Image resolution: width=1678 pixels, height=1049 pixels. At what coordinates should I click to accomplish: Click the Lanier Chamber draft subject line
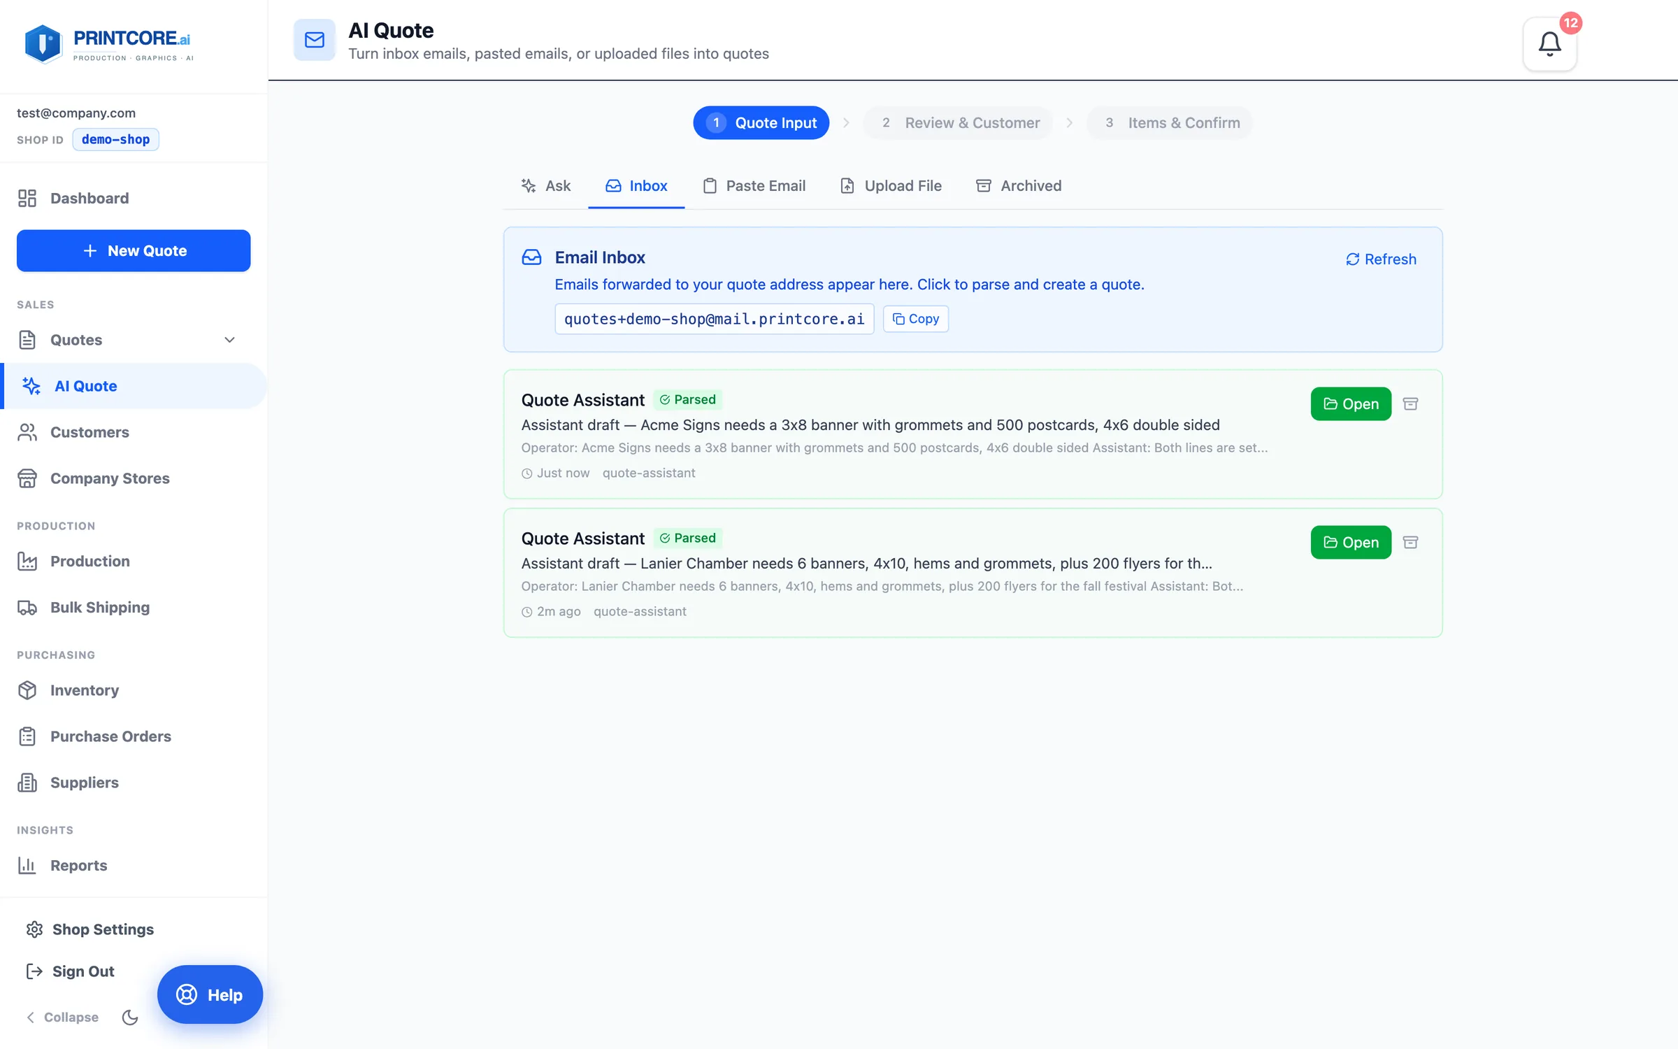click(867, 563)
